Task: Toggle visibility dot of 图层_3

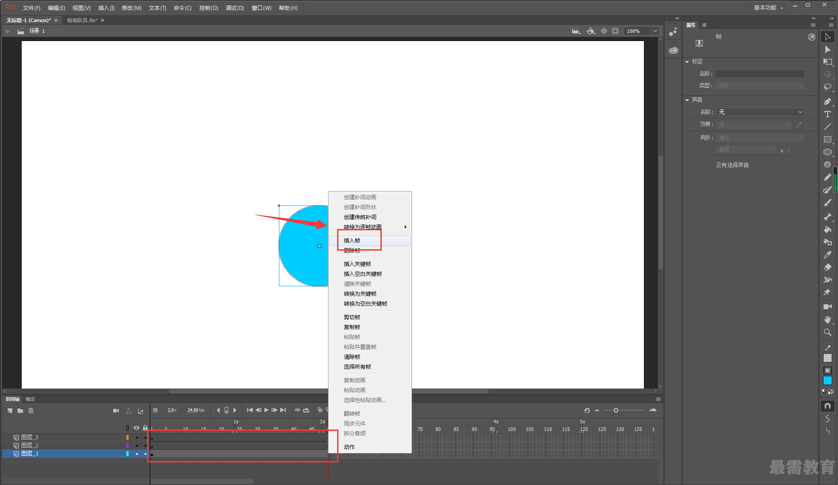Action: click(x=137, y=437)
